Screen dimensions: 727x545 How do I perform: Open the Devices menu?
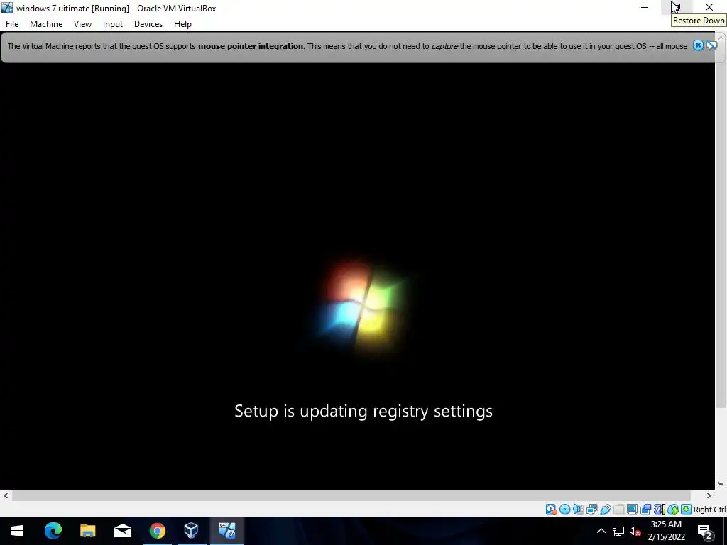[x=148, y=24]
